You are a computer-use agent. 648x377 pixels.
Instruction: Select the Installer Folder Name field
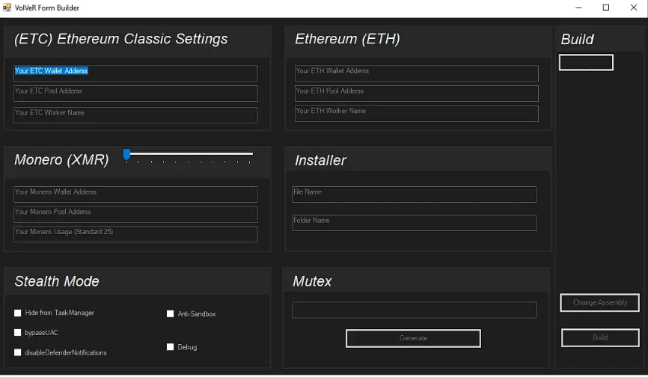[x=414, y=223]
